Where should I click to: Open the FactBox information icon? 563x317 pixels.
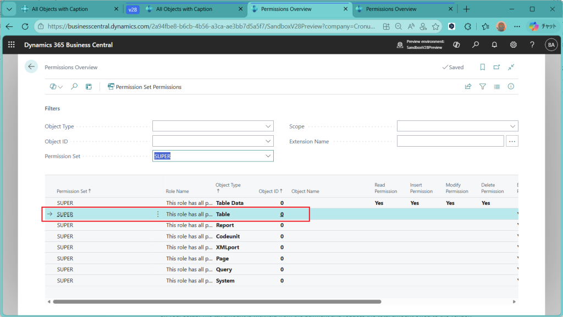coord(511,87)
